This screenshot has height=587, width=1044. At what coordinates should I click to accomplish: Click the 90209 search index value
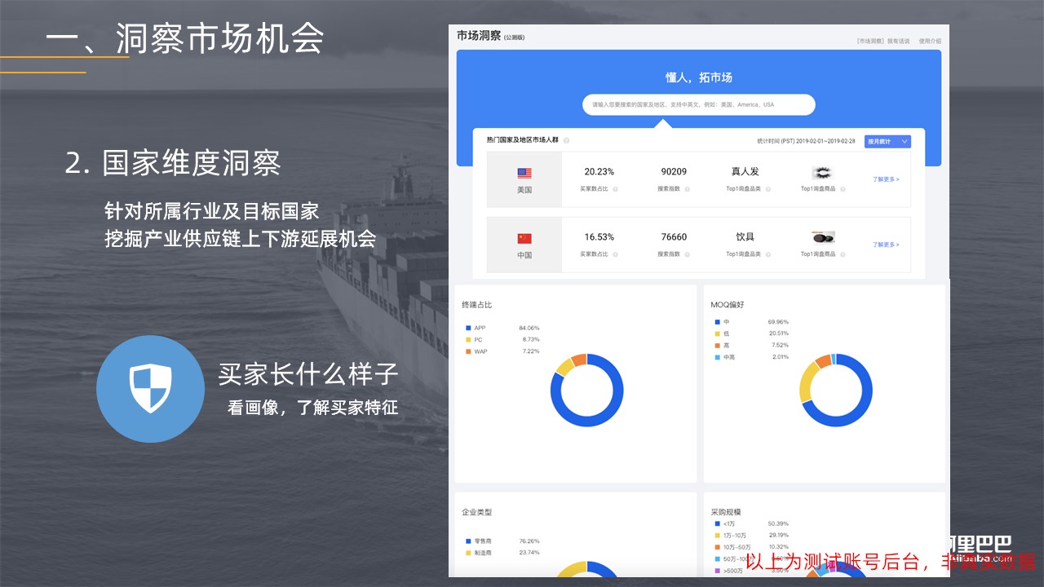(x=674, y=172)
